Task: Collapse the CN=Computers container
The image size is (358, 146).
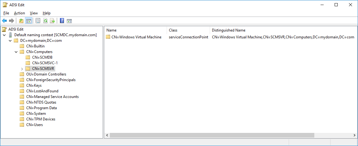Action: (x=16, y=52)
